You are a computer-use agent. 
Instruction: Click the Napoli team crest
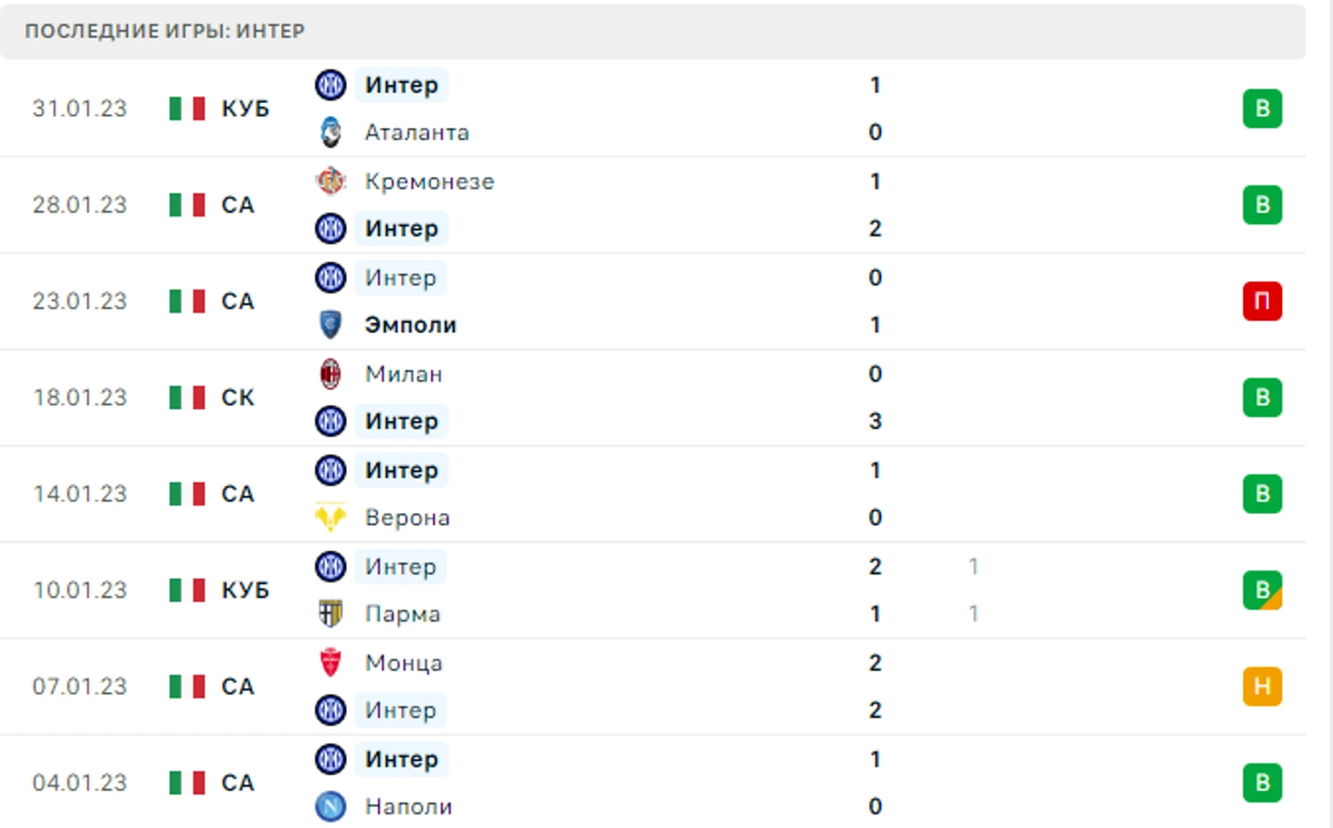point(331,806)
